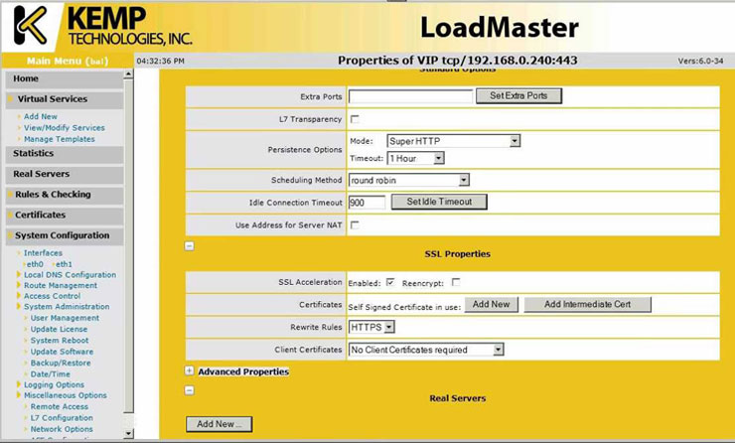The width and height of the screenshot is (735, 443).
Task: Expand Miscellaneous Options
Action: click(x=66, y=395)
